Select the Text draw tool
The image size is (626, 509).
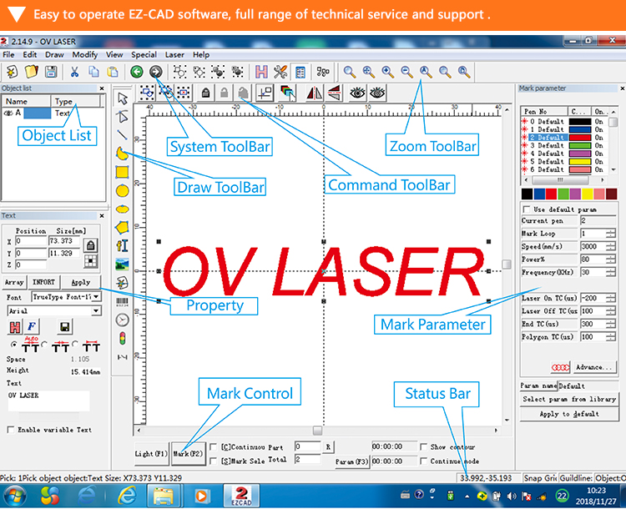tap(122, 245)
